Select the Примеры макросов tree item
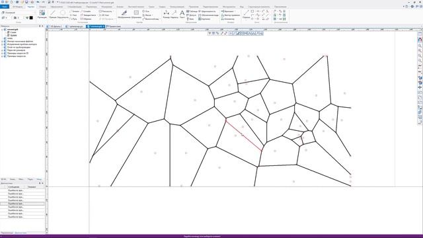Viewport: 423px width, 238px height. (16, 56)
